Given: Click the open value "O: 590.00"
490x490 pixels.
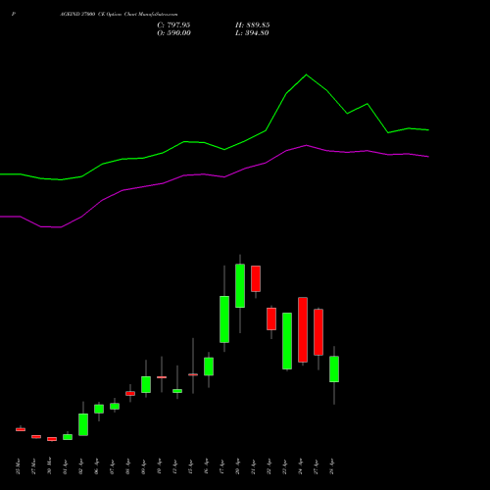Looking at the screenshot, I should click(173, 33).
